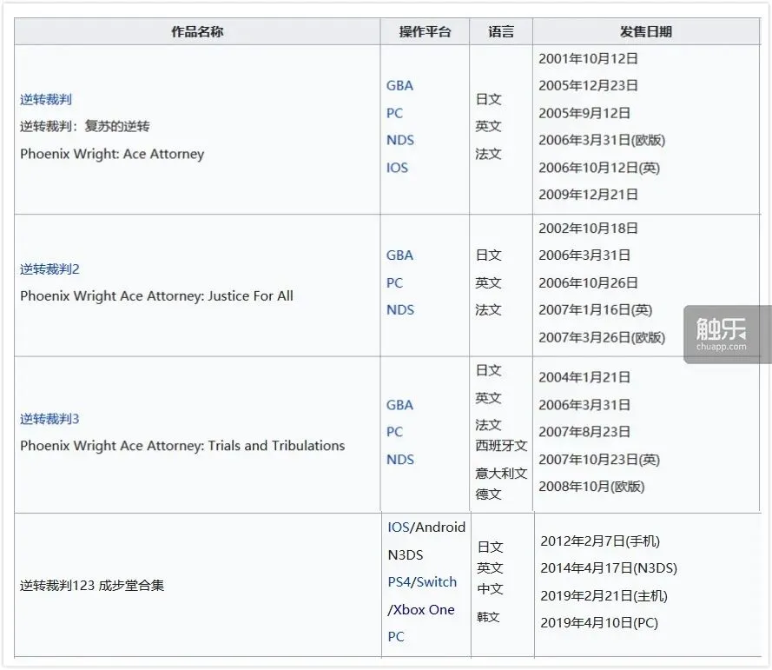Open the 逆转裁判2 title link
Screen dimensions: 772x670
pyautogui.click(x=49, y=269)
